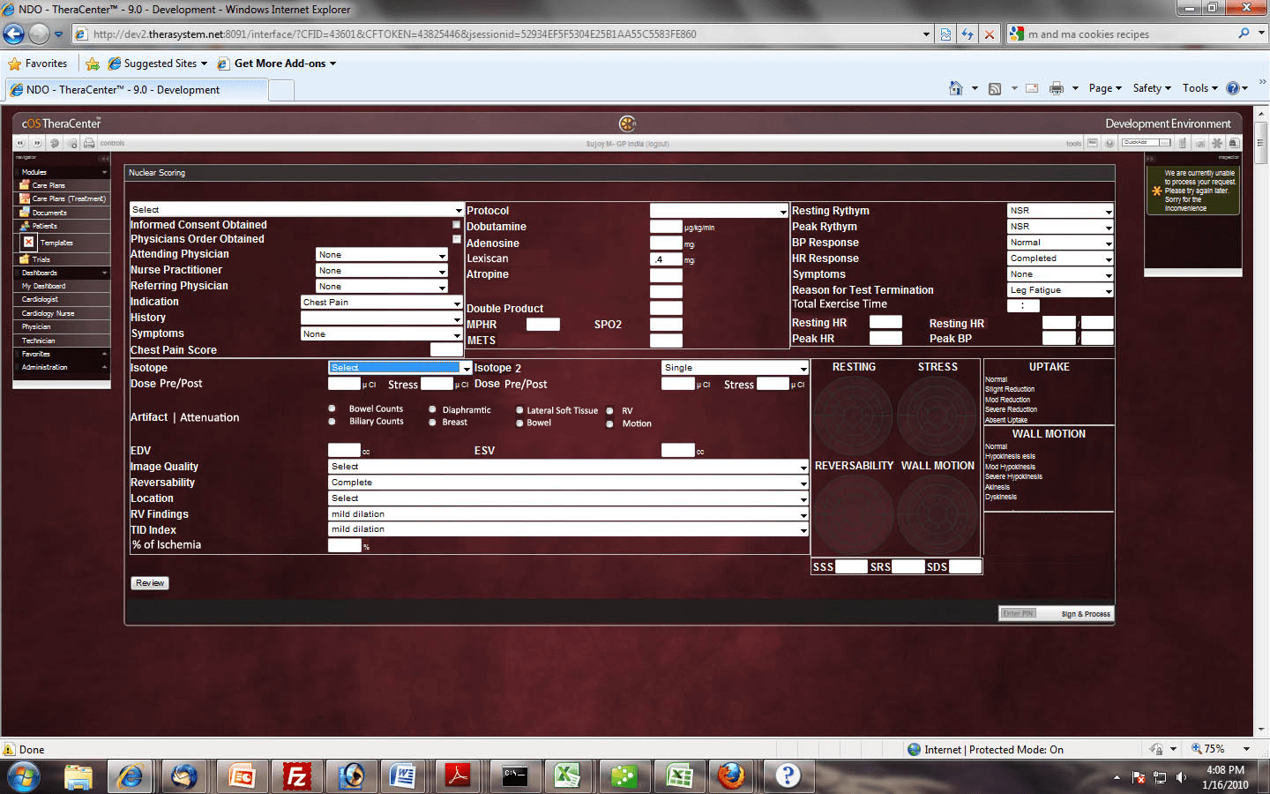The width and height of the screenshot is (1270, 794).
Task: Open Care Plans folder icon in navigator
Action: (25, 185)
